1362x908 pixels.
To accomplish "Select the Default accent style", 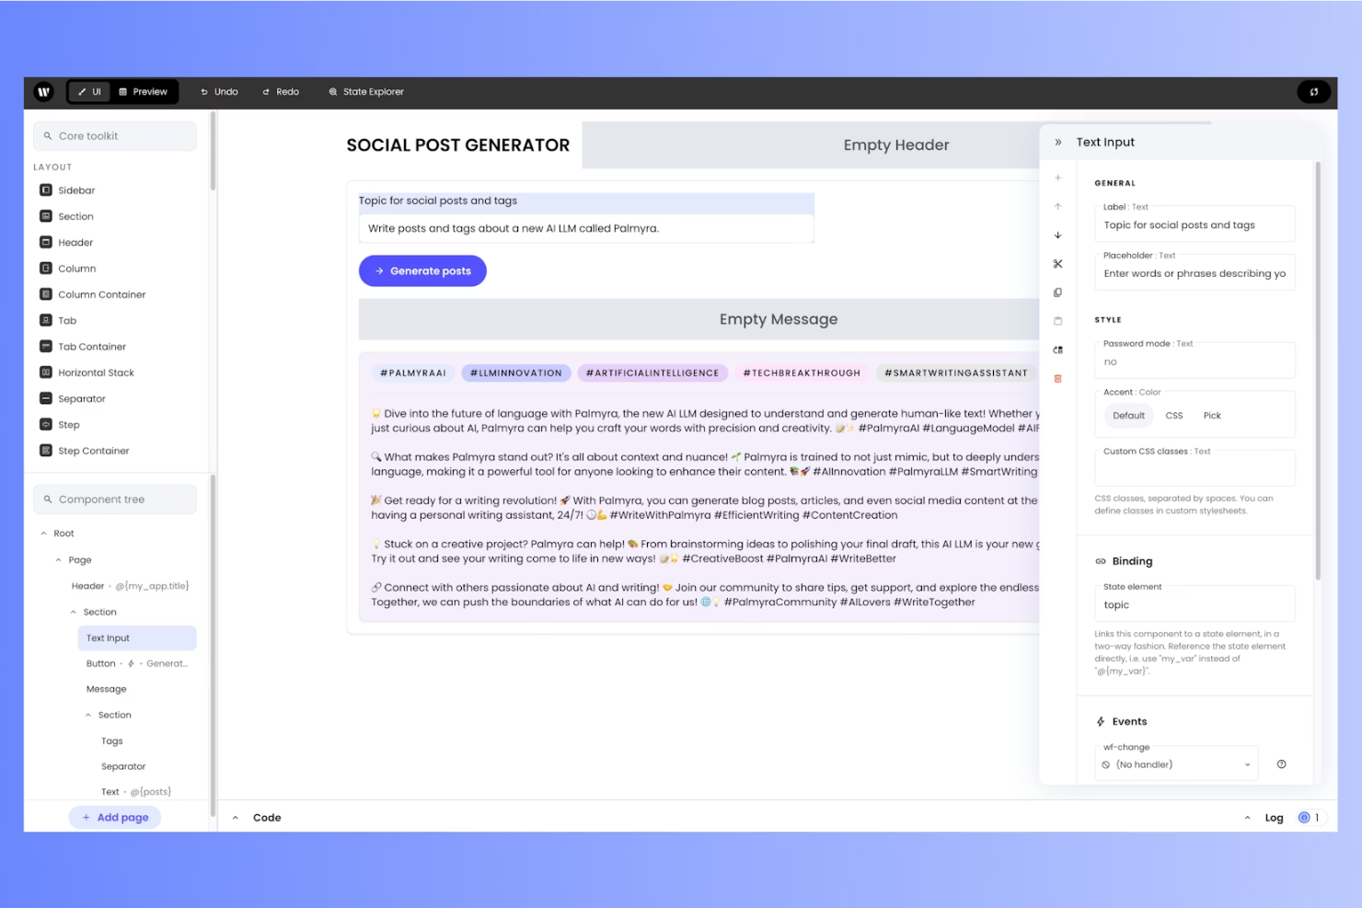I will (x=1128, y=415).
